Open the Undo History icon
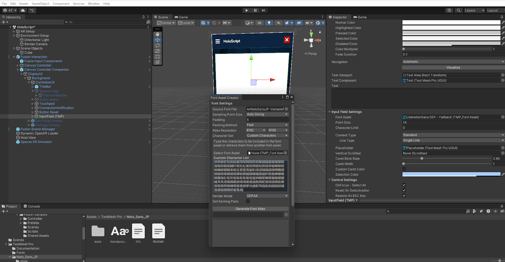 coord(449,10)
